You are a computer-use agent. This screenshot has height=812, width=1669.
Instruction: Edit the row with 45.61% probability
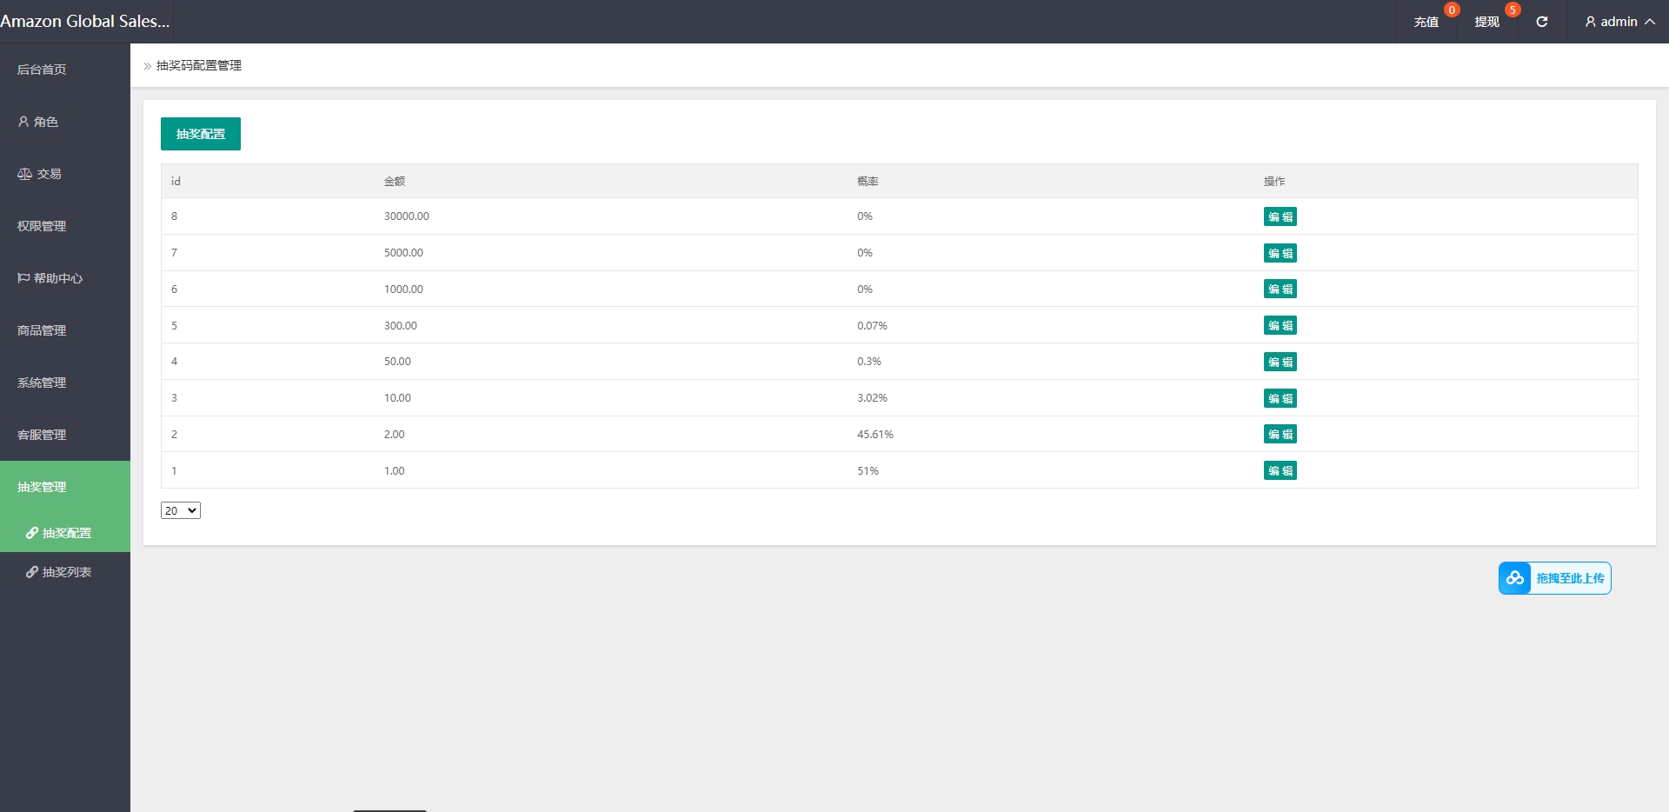click(x=1280, y=434)
